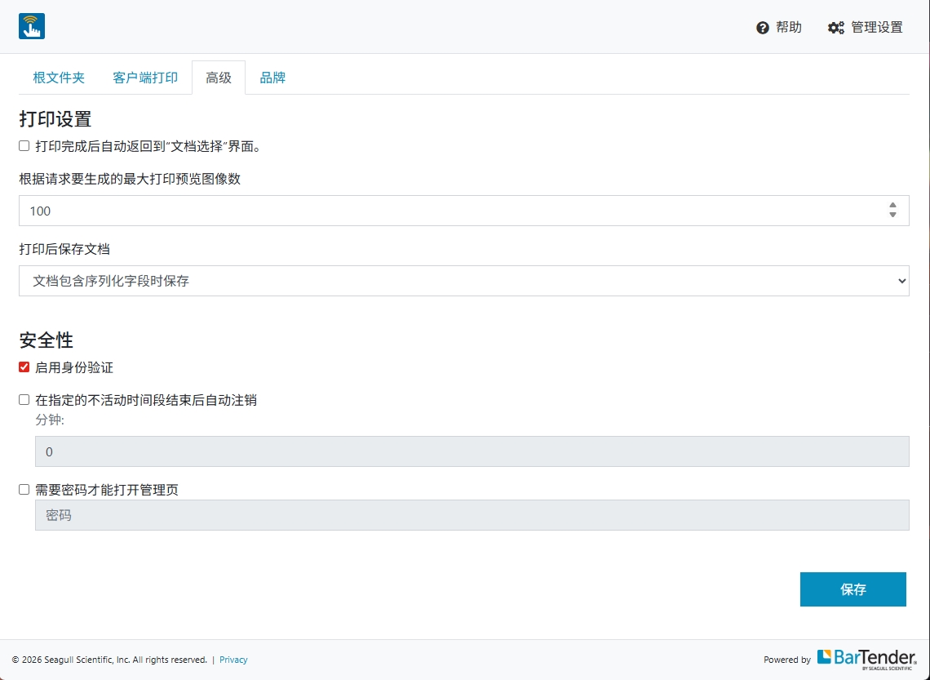Viewport: 930px width, 680px height.
Task: Switch to the 根文件夹 tab
Action: coord(59,78)
